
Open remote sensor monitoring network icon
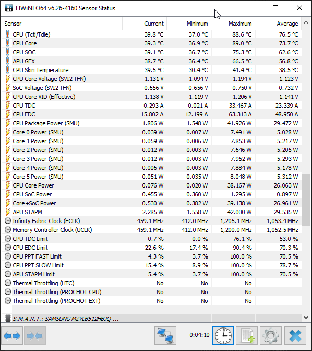pyautogui.click(x=165, y=335)
